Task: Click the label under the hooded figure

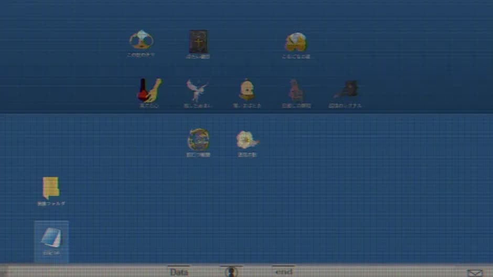Action: [345, 106]
